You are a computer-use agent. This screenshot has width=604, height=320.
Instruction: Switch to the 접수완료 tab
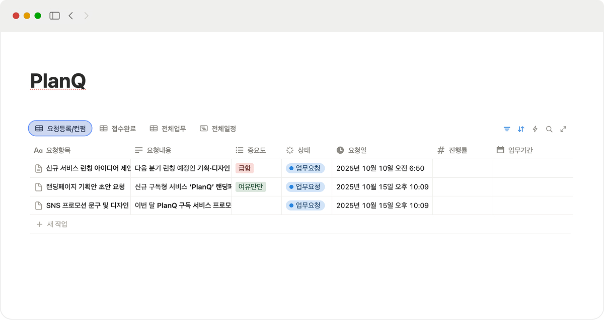pos(118,129)
